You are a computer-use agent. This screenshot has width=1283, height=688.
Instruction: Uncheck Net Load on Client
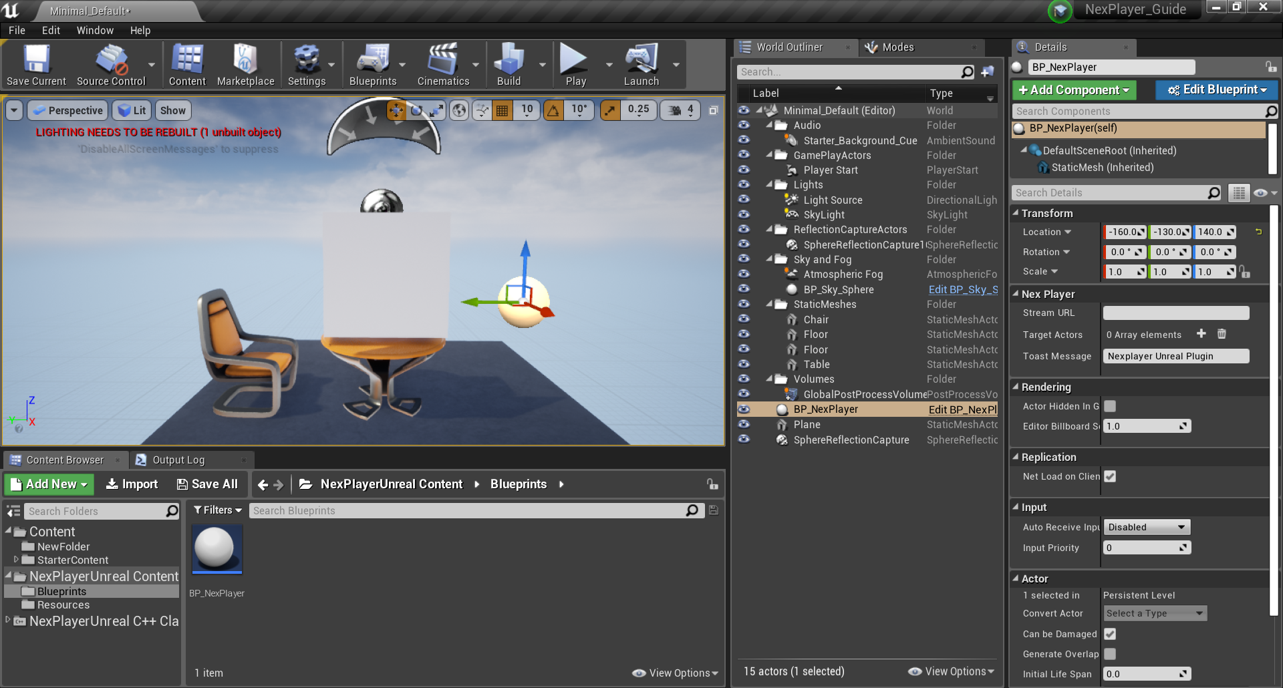pyautogui.click(x=1110, y=476)
